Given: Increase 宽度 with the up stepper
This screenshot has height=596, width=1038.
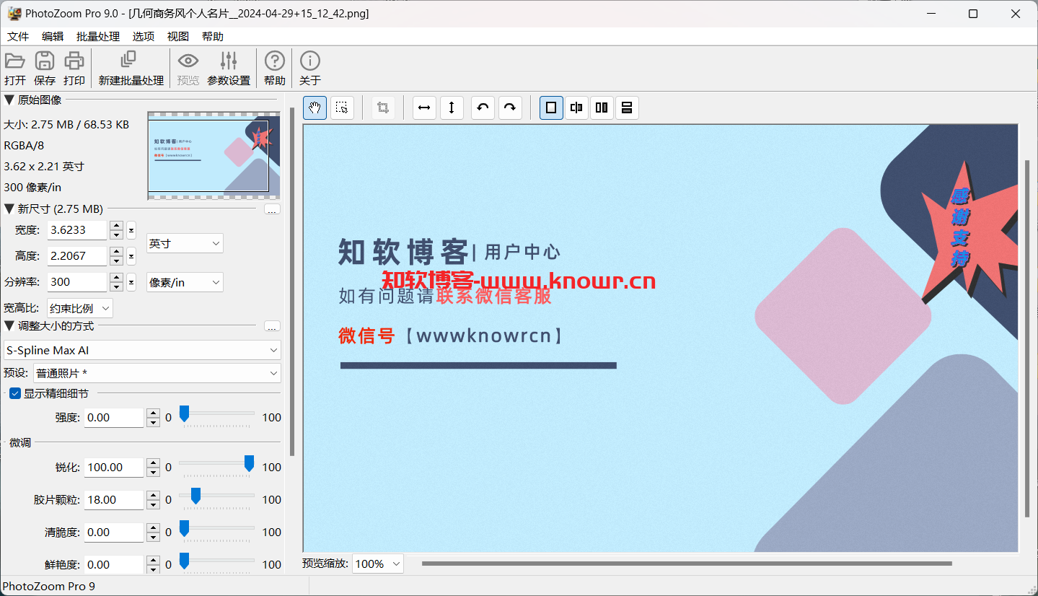Looking at the screenshot, I should pyautogui.click(x=116, y=226).
